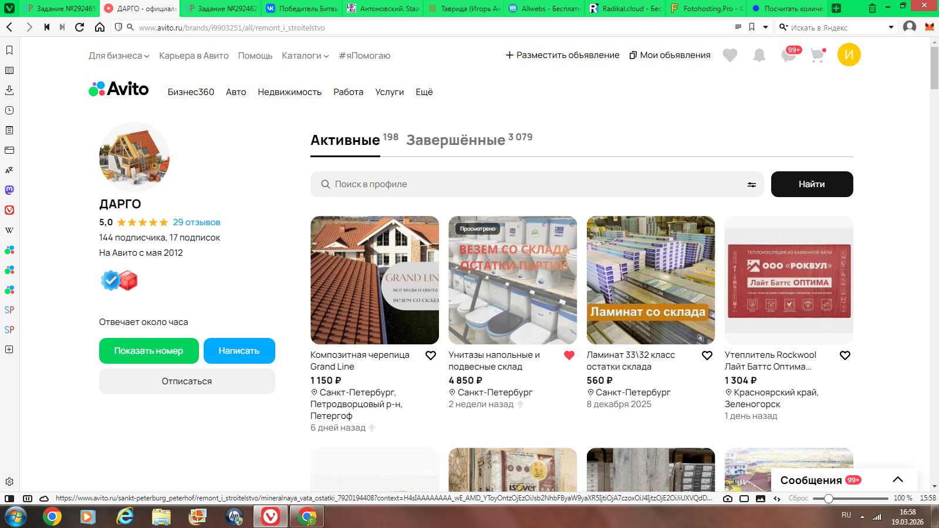This screenshot has width=939, height=528.
Task: Open the Ещё category menu
Action: click(x=424, y=92)
